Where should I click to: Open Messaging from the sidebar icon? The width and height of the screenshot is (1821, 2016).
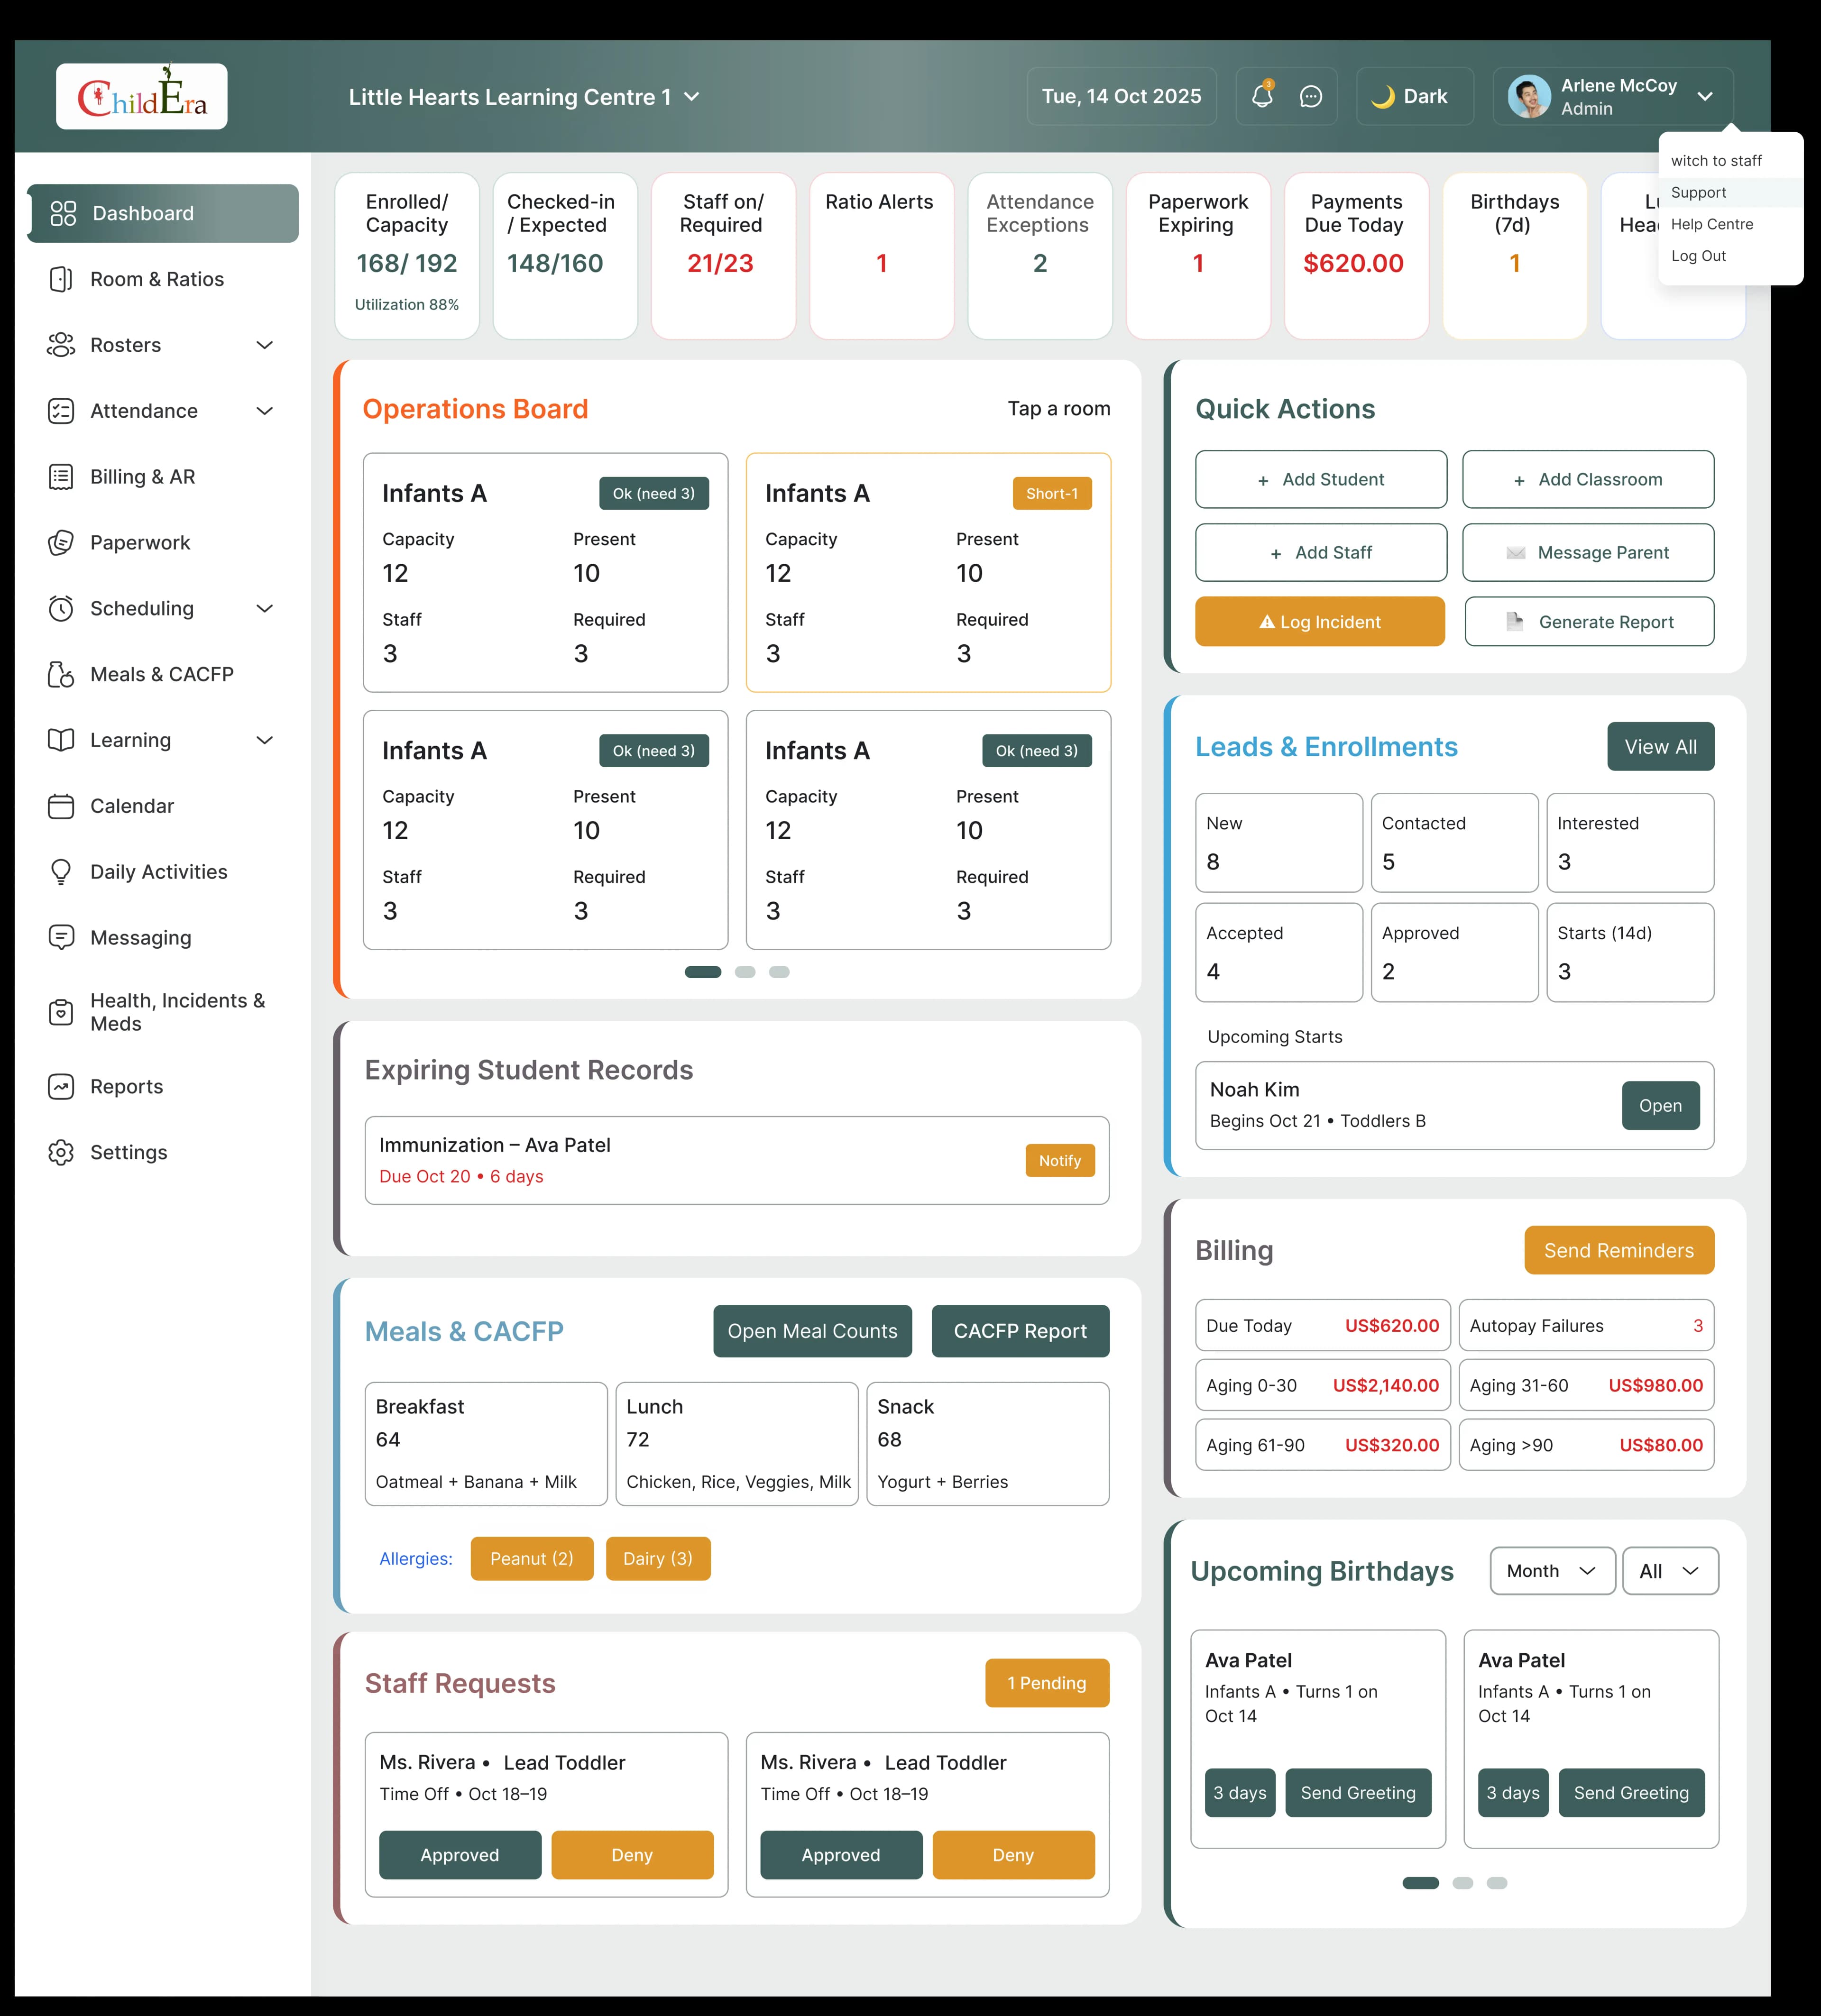pos(62,937)
